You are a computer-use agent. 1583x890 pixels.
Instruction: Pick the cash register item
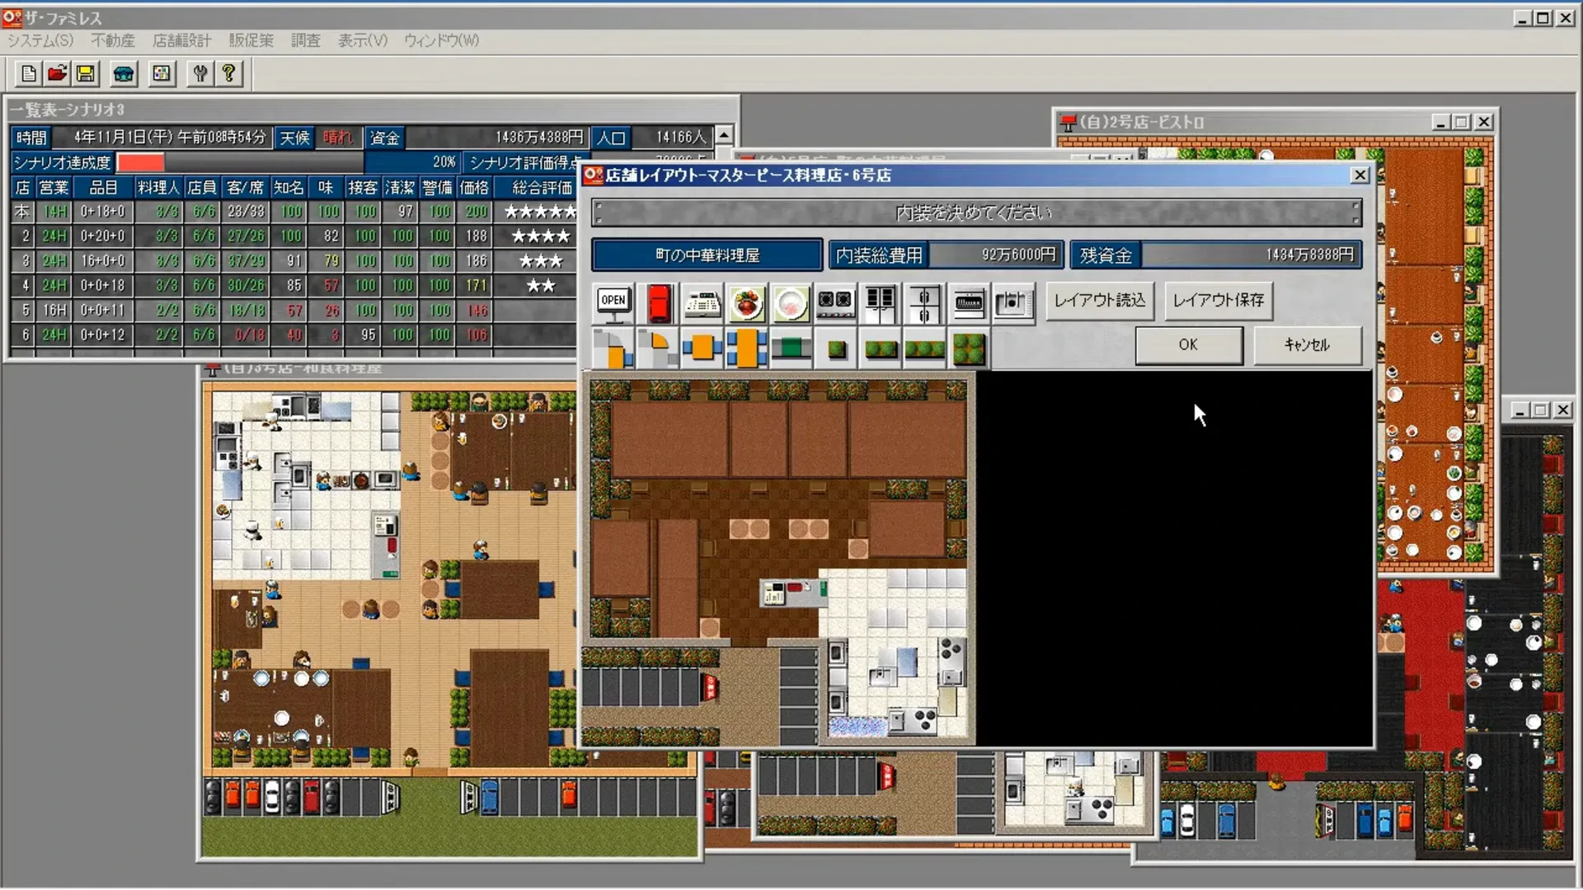702,303
